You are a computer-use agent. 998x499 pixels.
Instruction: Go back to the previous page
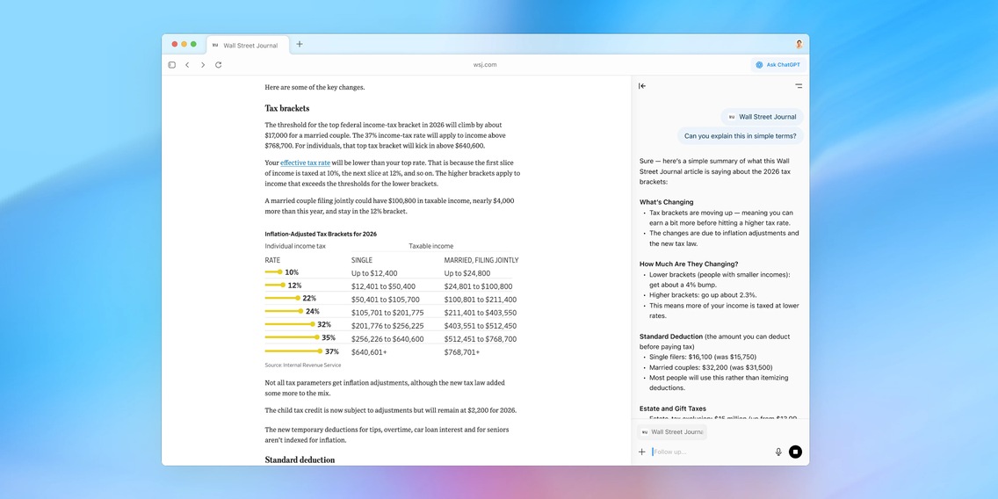(x=187, y=65)
